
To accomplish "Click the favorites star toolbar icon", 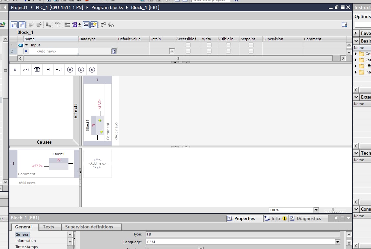I will [x=94, y=25].
